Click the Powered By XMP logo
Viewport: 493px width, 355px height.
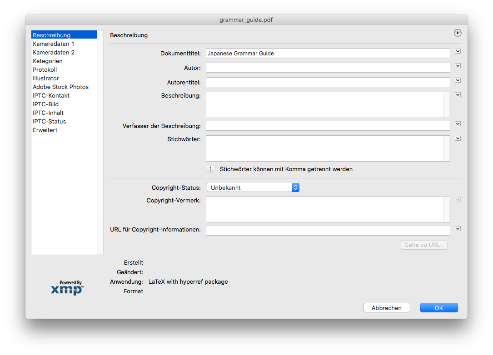67,288
